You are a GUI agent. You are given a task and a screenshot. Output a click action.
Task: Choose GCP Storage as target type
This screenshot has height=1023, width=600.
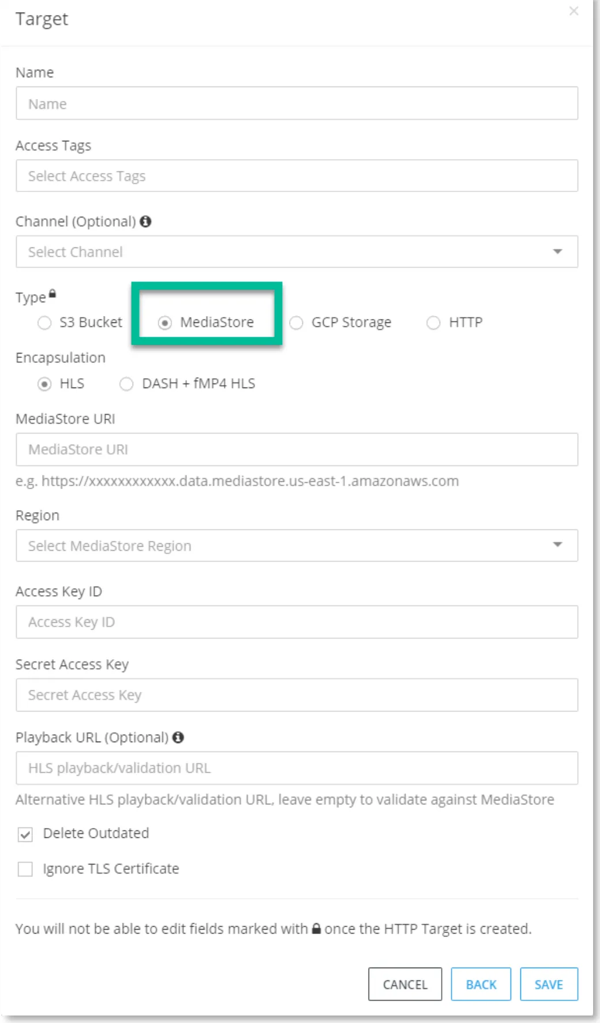[x=297, y=322]
